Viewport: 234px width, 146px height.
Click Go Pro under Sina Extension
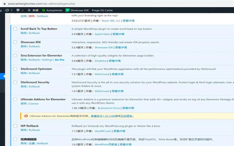(59, 60)
